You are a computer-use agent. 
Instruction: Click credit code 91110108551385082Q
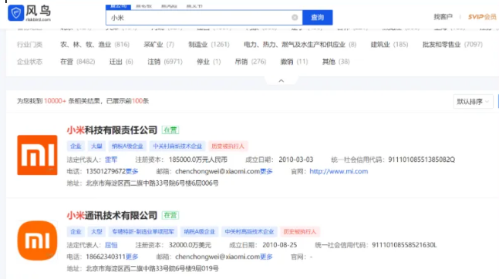[422, 160]
